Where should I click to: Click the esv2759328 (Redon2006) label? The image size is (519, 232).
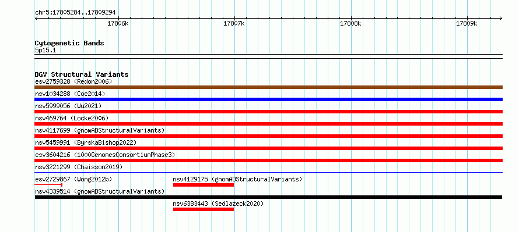(73, 81)
